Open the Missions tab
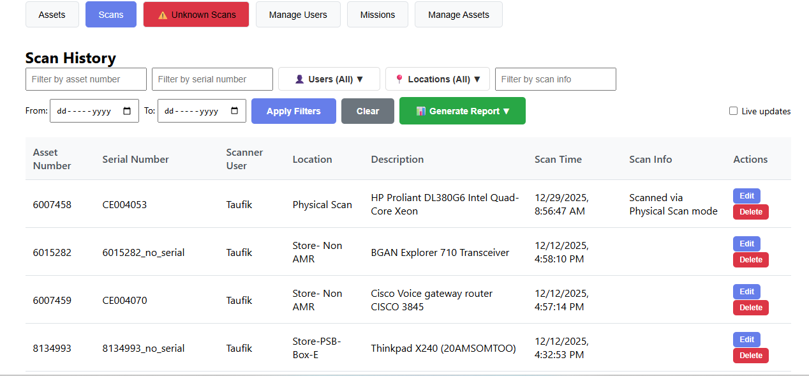Screen dimensions: 809x376 pyautogui.click(x=378, y=15)
